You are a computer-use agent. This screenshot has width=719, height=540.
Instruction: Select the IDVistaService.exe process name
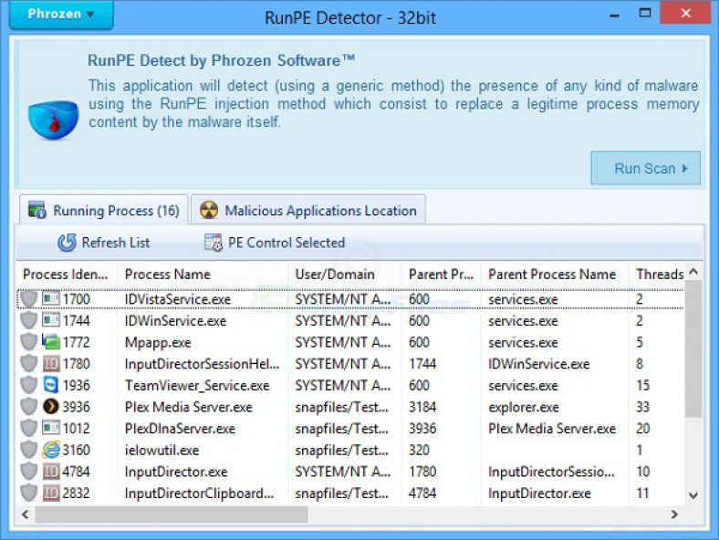178,299
